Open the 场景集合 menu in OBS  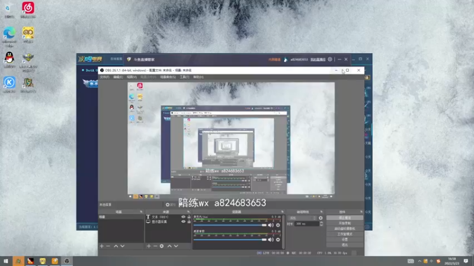168,77
